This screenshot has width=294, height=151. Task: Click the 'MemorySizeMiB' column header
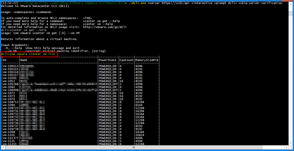pyautogui.click(x=147, y=60)
